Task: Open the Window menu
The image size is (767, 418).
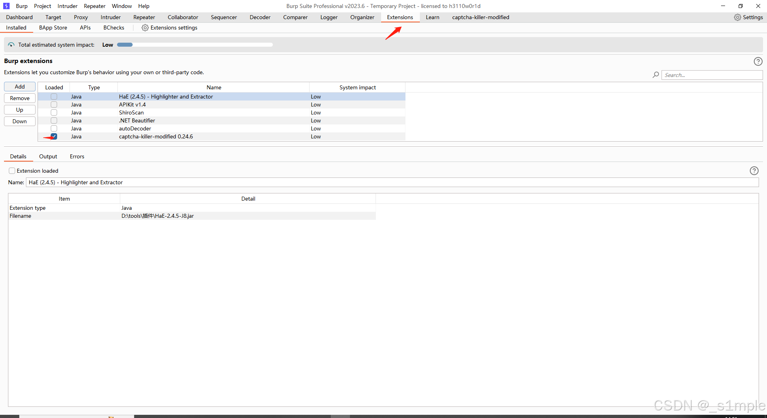Action: coord(122,6)
